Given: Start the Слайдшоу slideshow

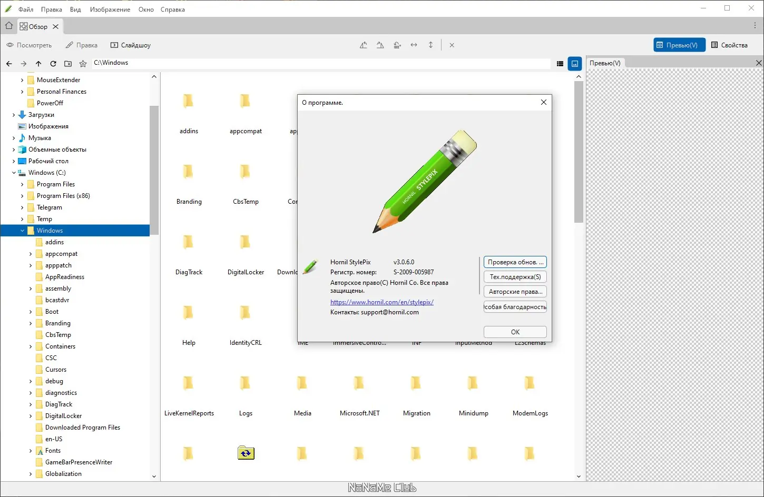Looking at the screenshot, I should coord(131,45).
